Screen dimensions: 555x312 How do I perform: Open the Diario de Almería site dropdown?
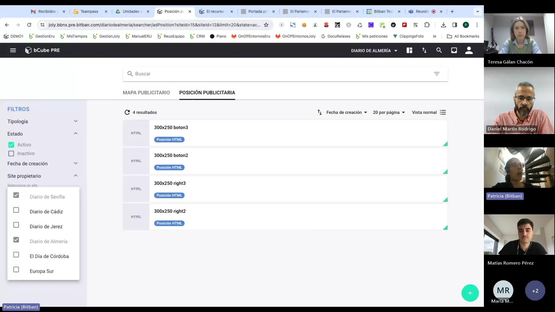point(374,51)
